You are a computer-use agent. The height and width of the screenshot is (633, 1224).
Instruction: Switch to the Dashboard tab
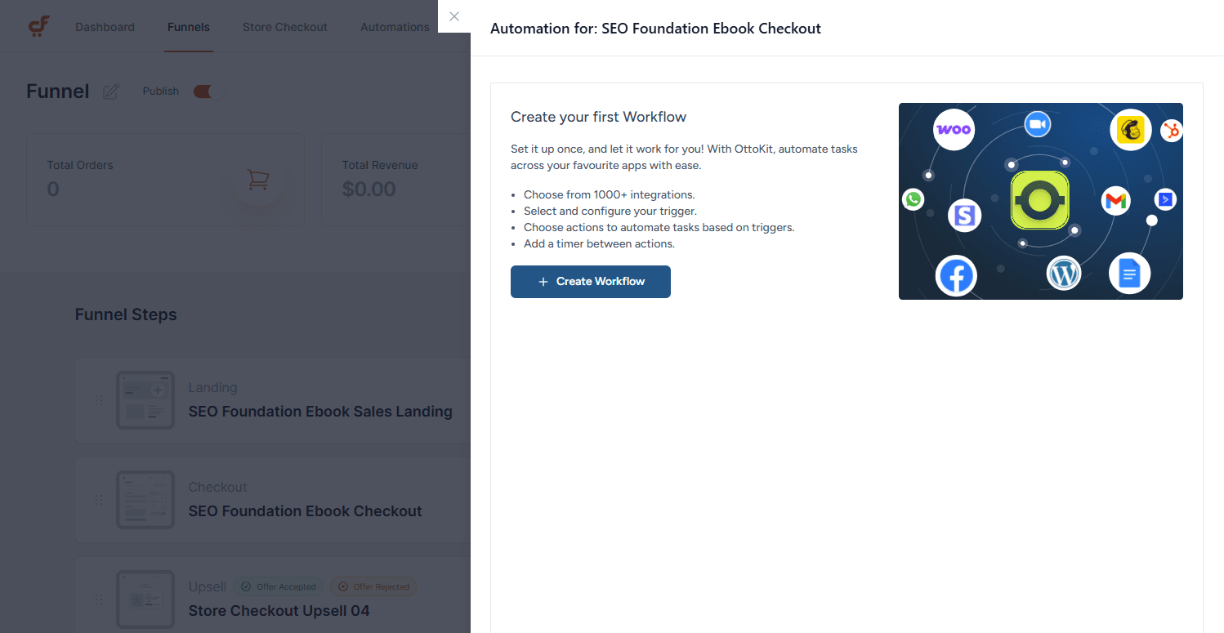105,26
